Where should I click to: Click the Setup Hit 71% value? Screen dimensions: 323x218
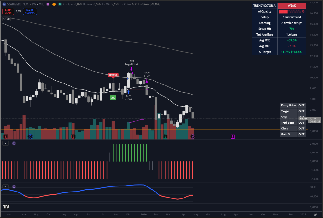[x=292, y=29]
